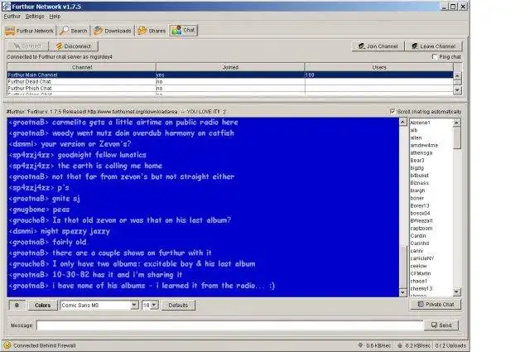Select user Abriene1 in user list
Viewport: 530px width, 352px height.
pos(420,123)
